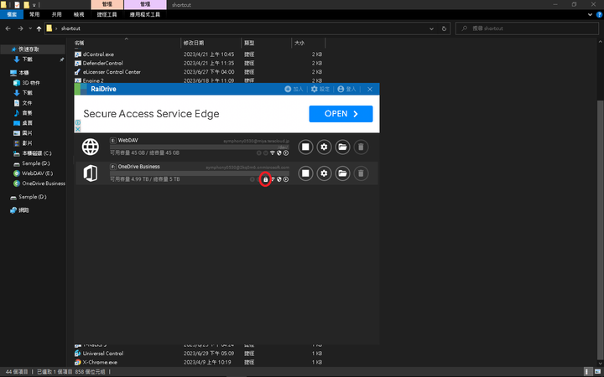The height and width of the screenshot is (377, 604).
Task: Click the play-circle status icon in OneDrive row
Action: click(x=286, y=179)
